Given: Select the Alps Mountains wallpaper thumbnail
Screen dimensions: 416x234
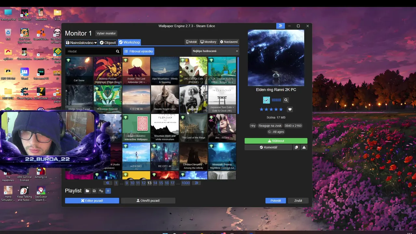Looking at the screenshot, I should [x=165, y=71].
